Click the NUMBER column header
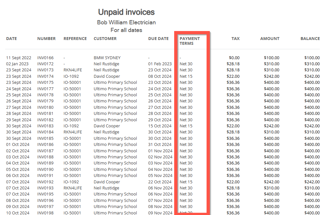 (x=46, y=38)
